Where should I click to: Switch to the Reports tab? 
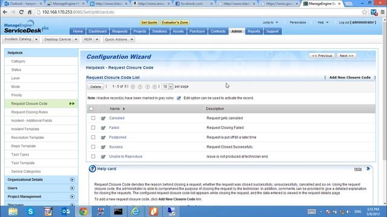[254, 31]
